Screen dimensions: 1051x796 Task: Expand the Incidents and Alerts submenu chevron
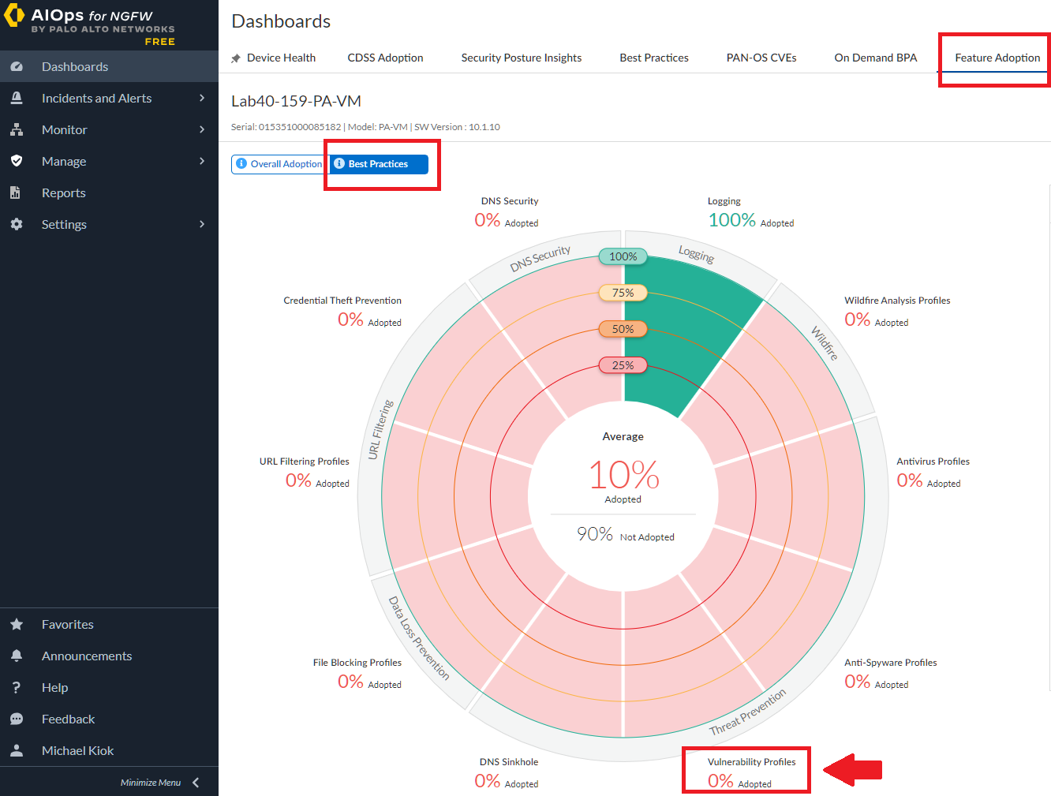[x=202, y=98]
